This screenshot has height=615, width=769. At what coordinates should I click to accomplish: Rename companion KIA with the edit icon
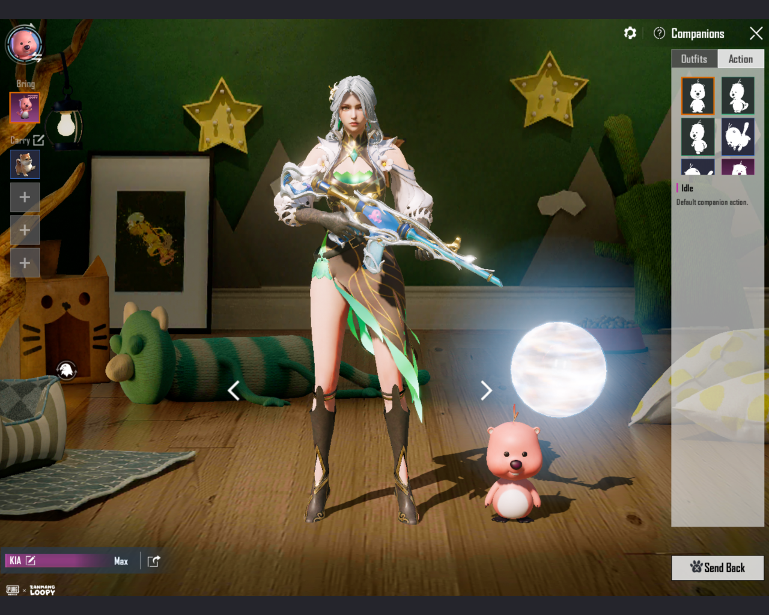click(31, 560)
